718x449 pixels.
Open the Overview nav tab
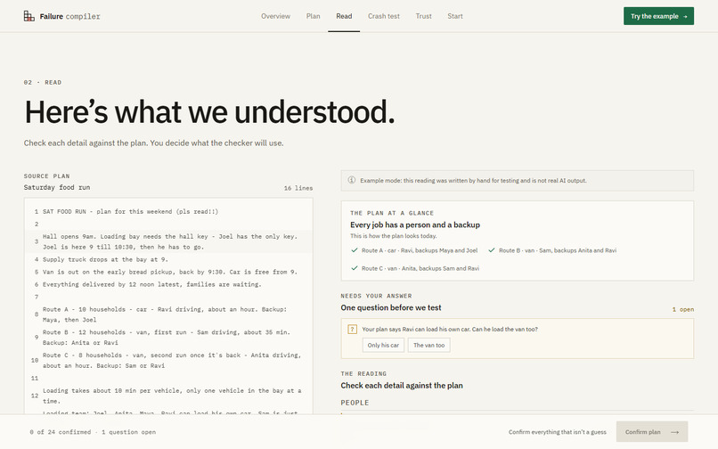(x=275, y=16)
